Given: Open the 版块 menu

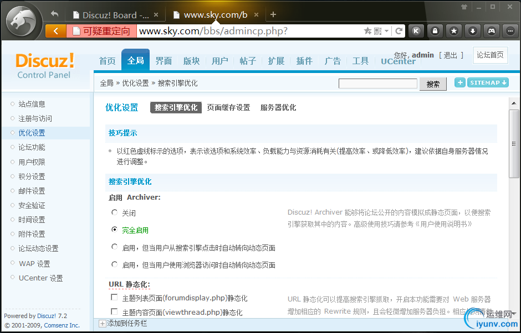Looking at the screenshot, I should (x=192, y=61).
